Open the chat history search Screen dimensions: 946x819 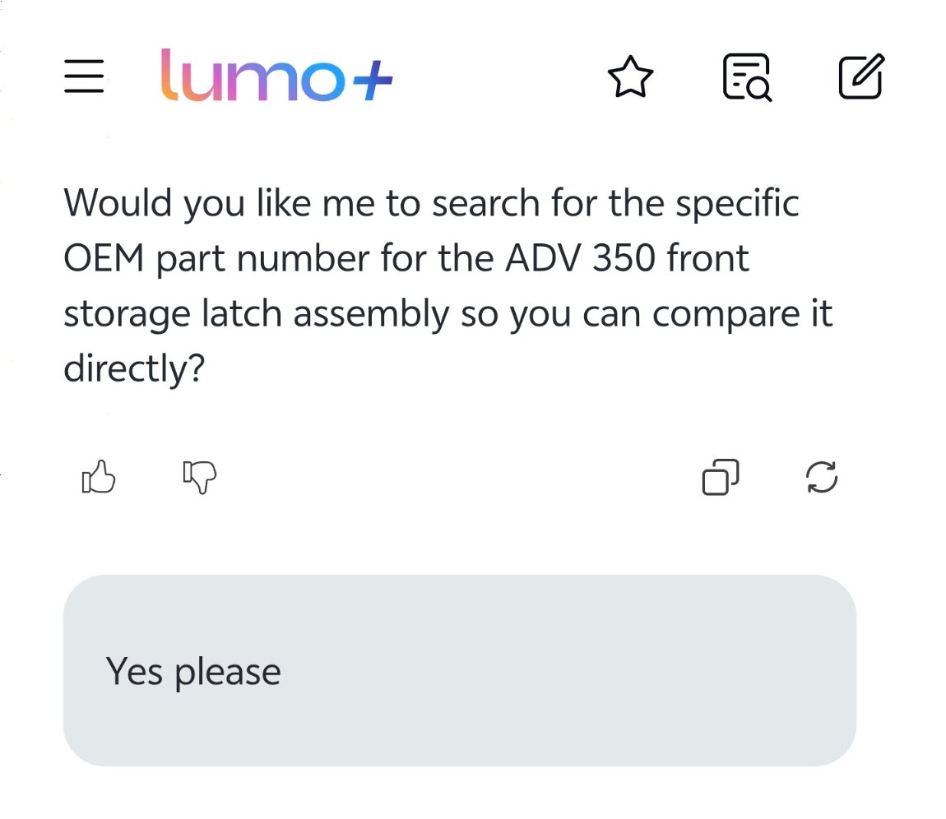(x=746, y=76)
